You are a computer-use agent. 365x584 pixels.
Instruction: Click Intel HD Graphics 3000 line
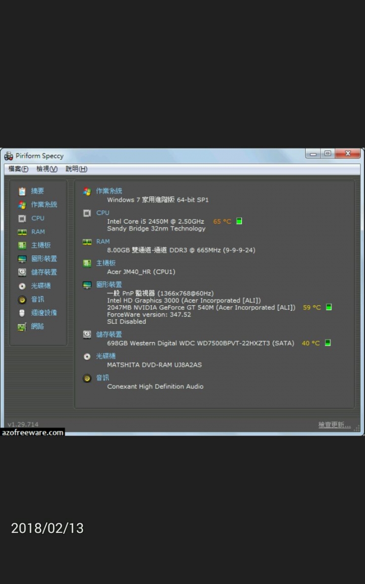[184, 301]
